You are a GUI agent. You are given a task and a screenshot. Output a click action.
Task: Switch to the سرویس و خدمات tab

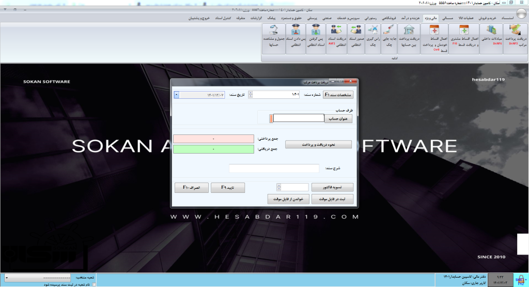348,18
